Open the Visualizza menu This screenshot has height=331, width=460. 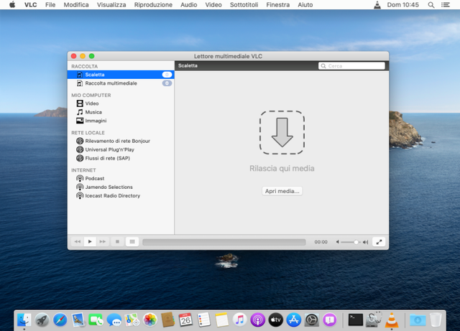point(111,5)
